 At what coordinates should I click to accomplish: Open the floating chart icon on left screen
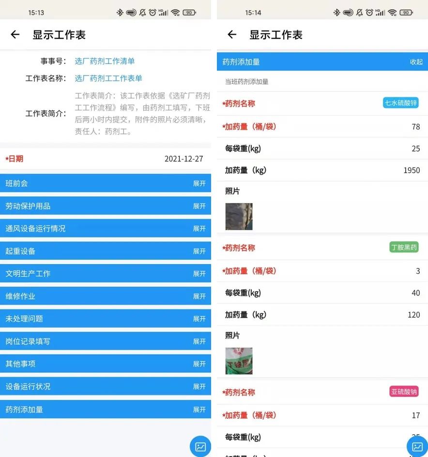pyautogui.click(x=200, y=446)
